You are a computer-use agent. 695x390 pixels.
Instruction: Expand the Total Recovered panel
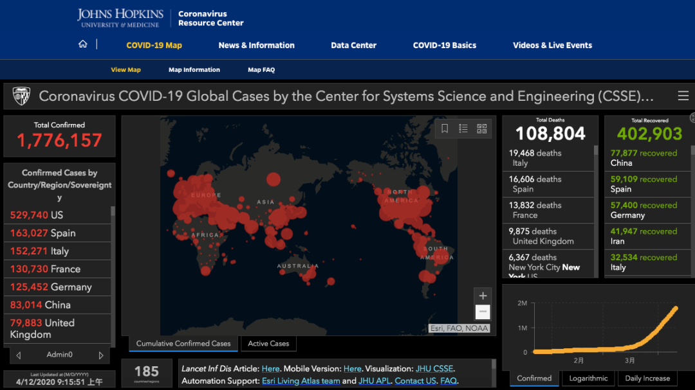pos(692,118)
